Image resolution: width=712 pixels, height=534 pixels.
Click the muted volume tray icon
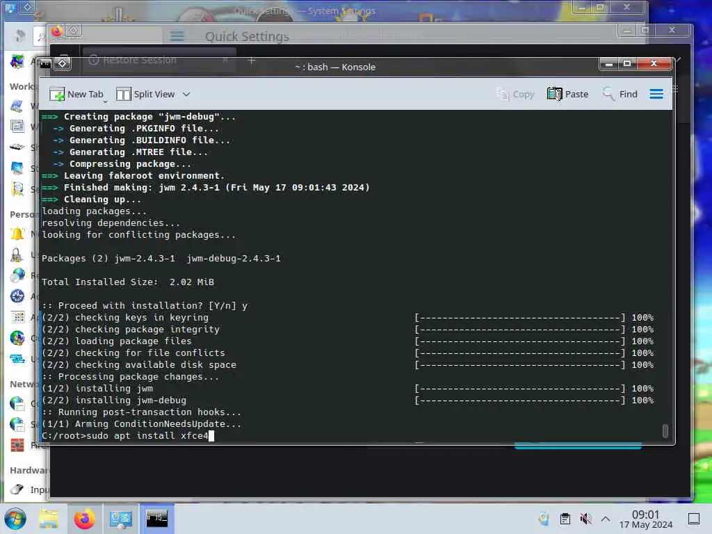[585, 519]
